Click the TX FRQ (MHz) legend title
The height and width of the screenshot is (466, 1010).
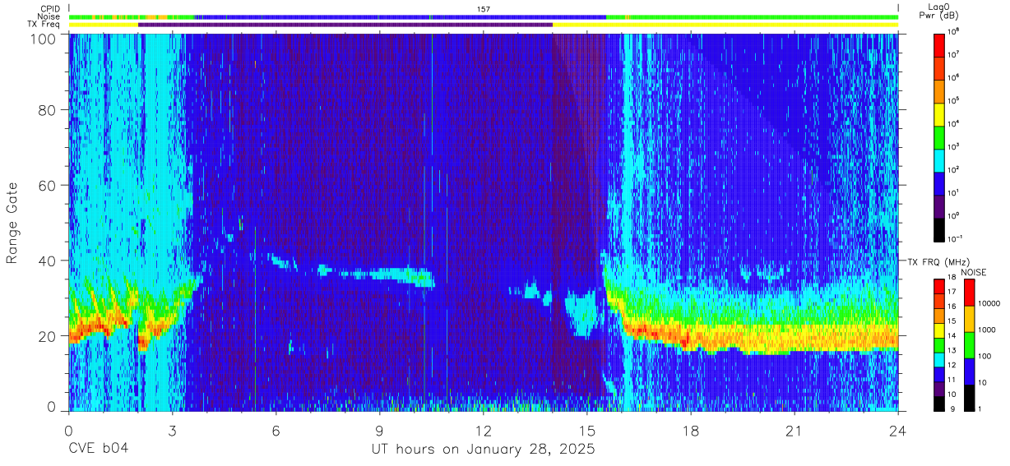[x=940, y=261]
